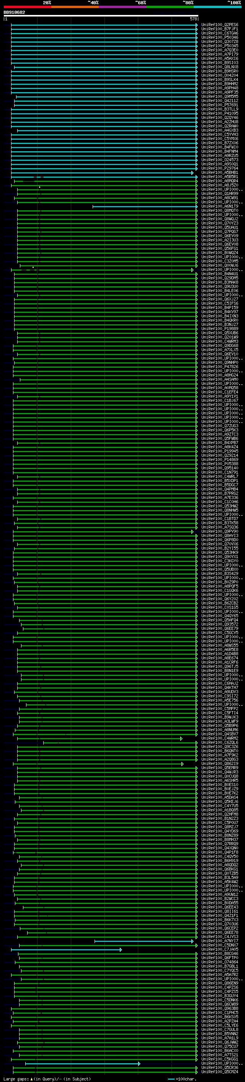Click label UniRef100_B4FWI0
Viewport: 245px width, 1082px height.
pyautogui.click(x=220, y=147)
